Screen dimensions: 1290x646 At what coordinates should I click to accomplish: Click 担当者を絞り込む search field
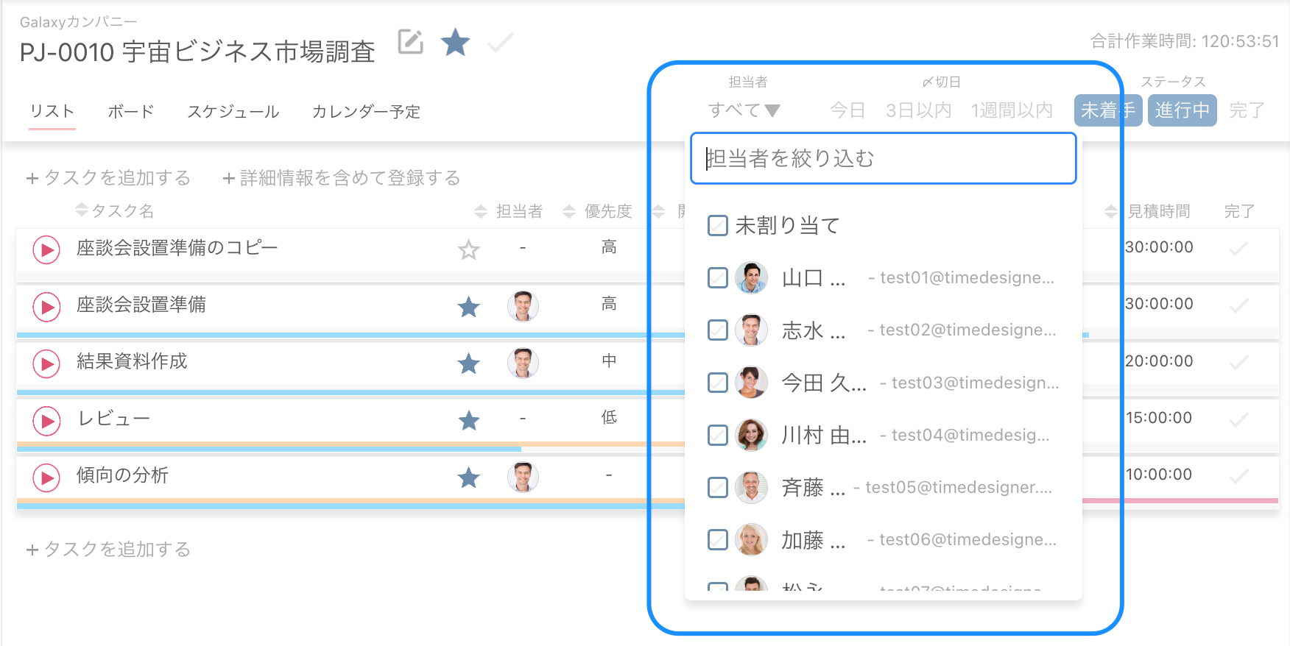tap(884, 158)
